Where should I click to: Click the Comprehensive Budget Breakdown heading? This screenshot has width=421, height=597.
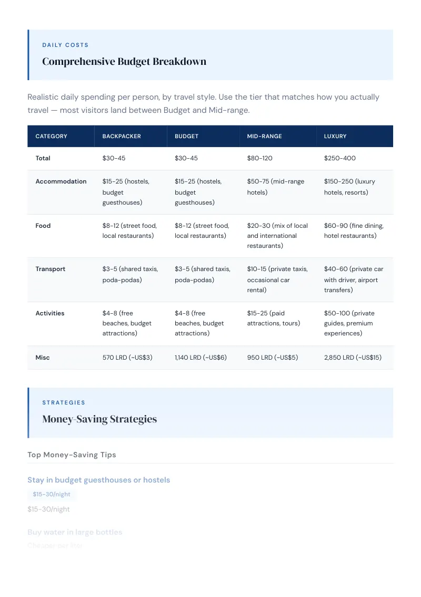pyautogui.click(x=124, y=61)
